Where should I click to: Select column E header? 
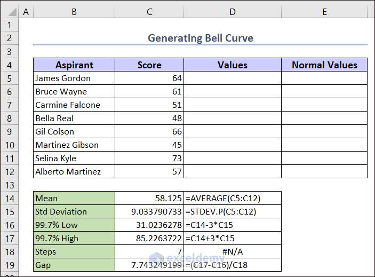[x=324, y=11]
